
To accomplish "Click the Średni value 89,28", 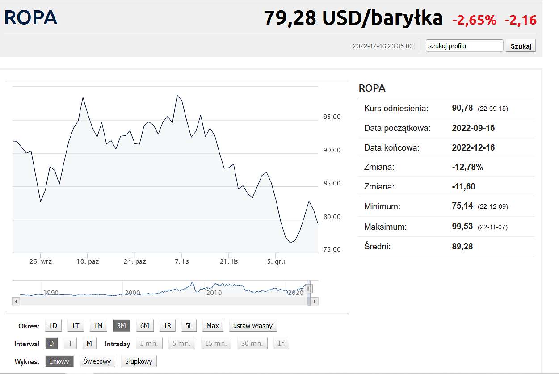I will [462, 246].
